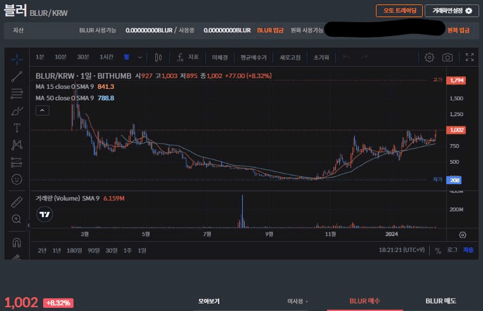Click the BLUR 입금 deposit link
The width and height of the screenshot is (483, 311).
pyautogui.click(x=270, y=30)
